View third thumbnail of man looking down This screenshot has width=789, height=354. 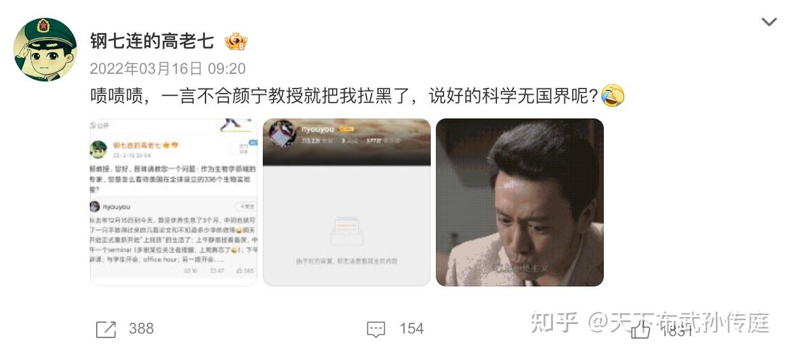(x=520, y=202)
